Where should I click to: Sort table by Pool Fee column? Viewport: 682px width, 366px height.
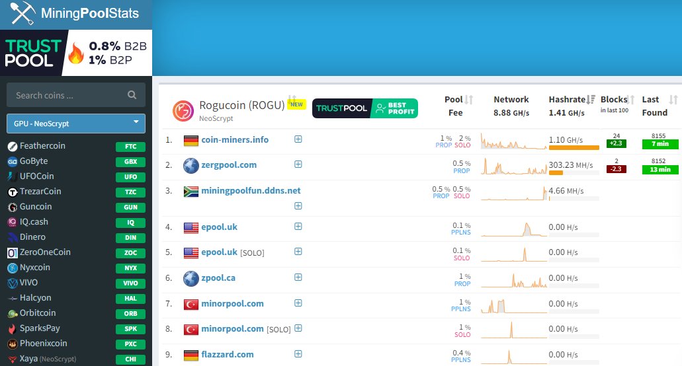[468, 100]
